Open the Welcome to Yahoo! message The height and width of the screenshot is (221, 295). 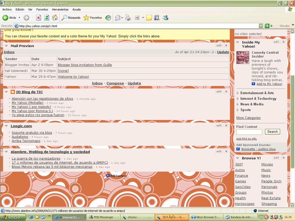pyautogui.click(x=73, y=77)
